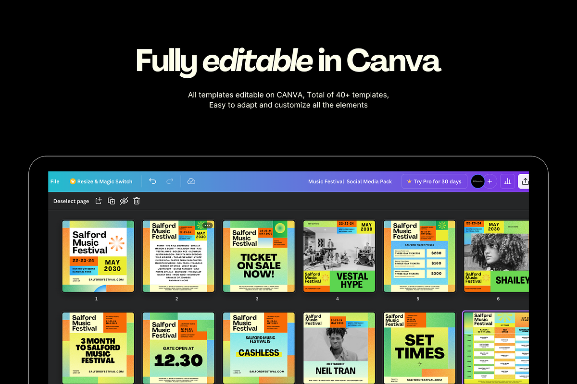
Task: Select the stage schedule page thumbnail
Action: (x=496, y=348)
